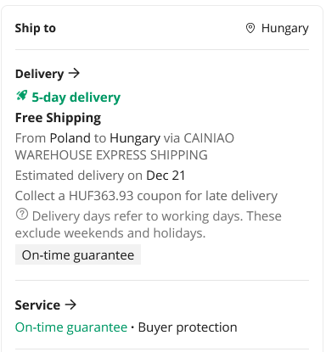This screenshot has width=326, height=352.
Task: Click the location pin icon beside Hungary
Action: [250, 28]
